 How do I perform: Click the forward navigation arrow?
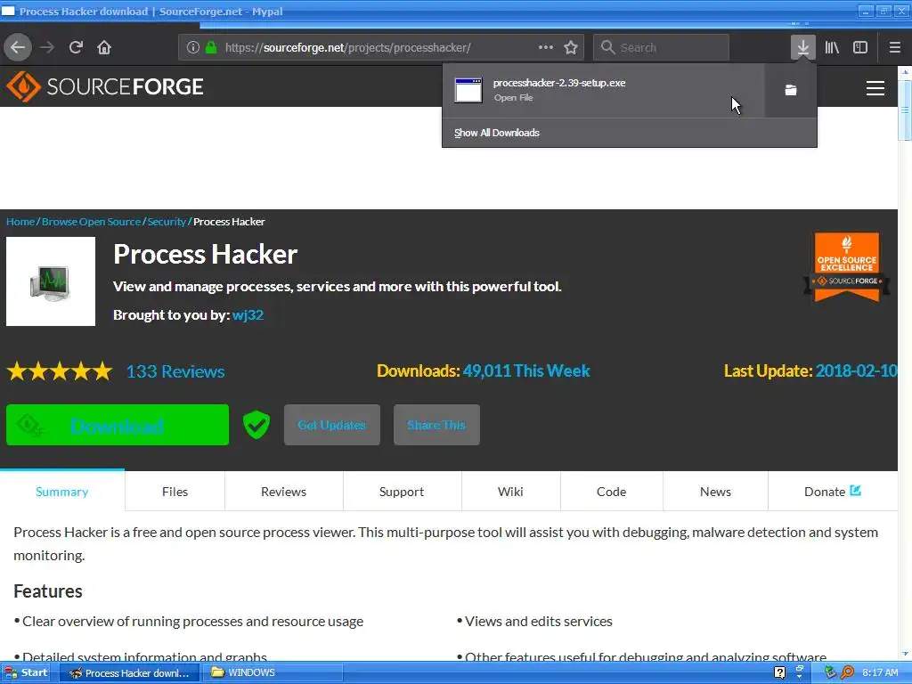[47, 48]
